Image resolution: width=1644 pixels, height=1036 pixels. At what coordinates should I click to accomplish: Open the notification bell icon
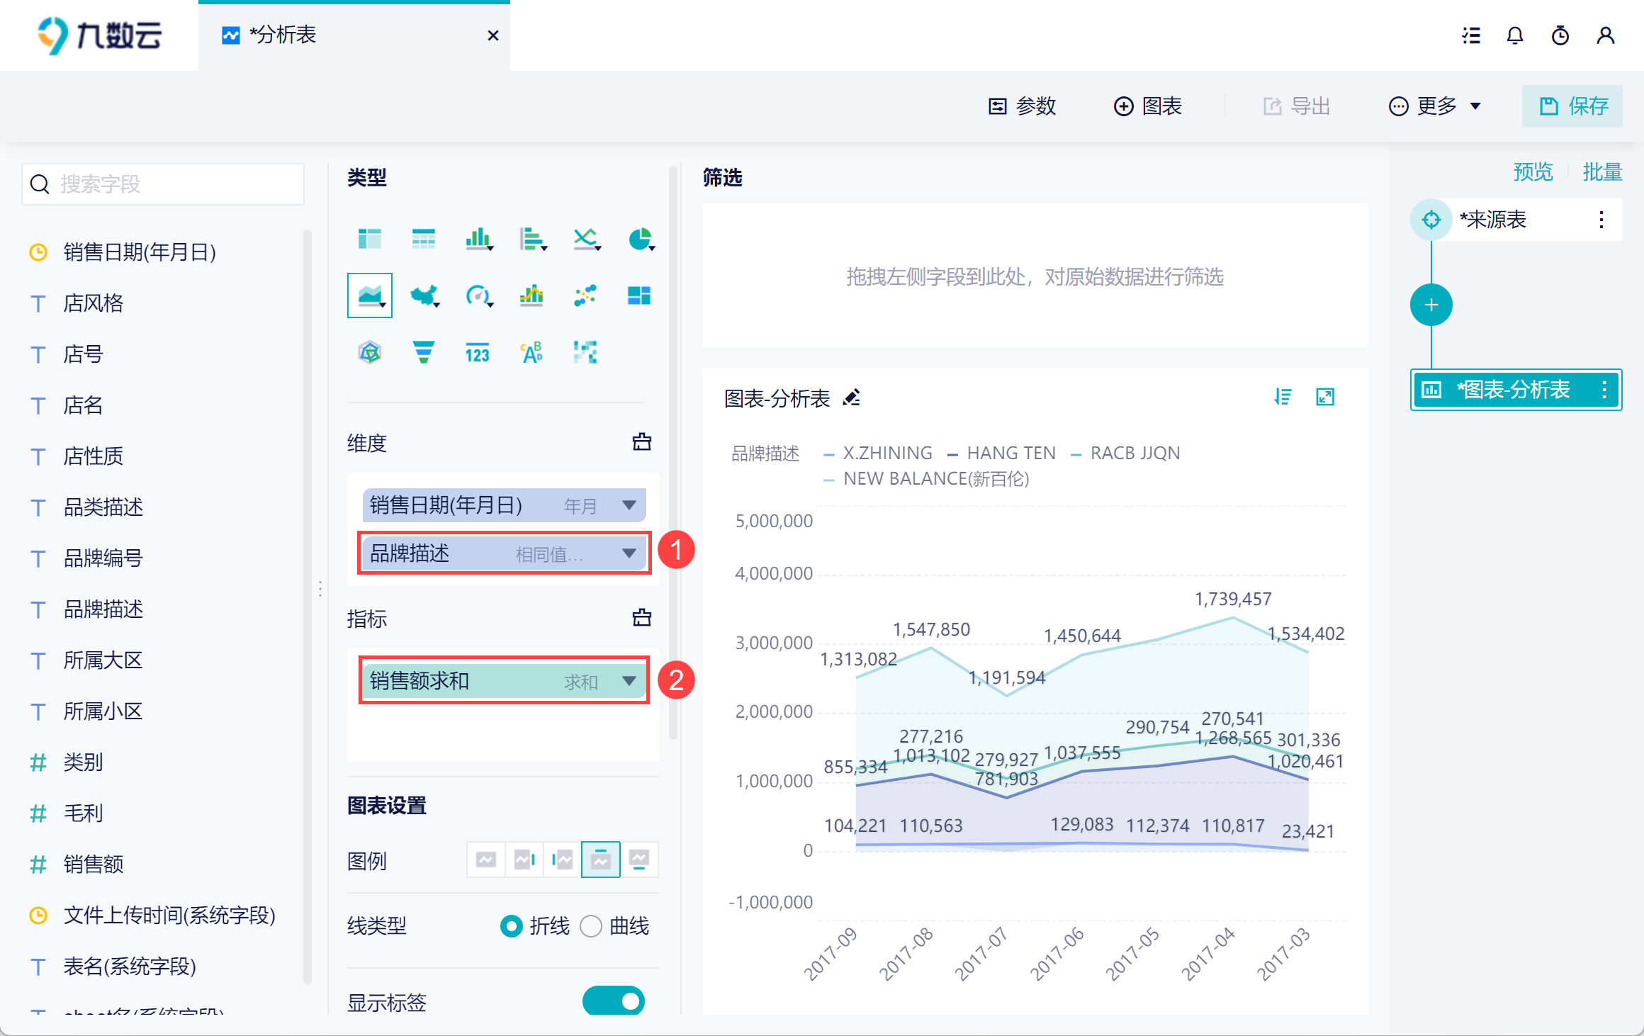point(1515,35)
